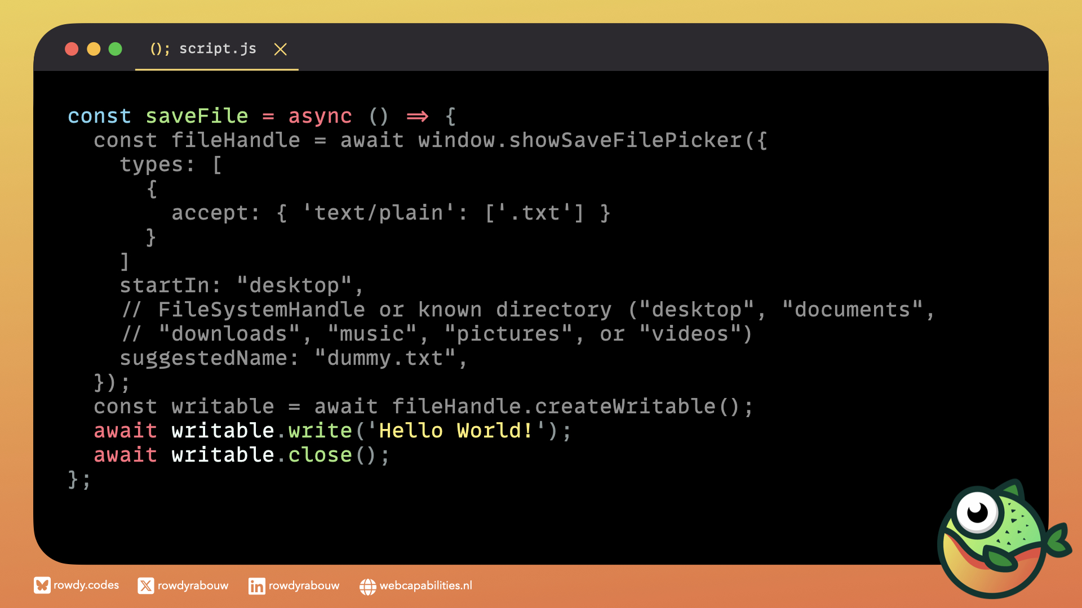Click the startIn "desktop" value
This screenshot has height=608, width=1082.
[x=294, y=285]
